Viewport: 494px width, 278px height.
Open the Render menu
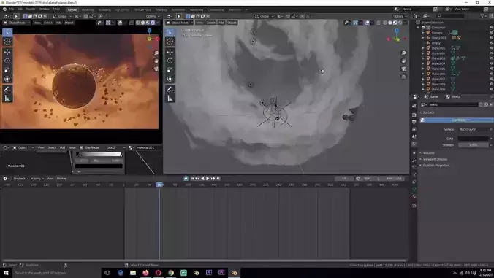31,9
